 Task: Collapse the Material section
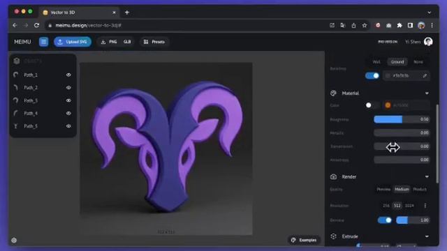pyautogui.click(x=427, y=93)
